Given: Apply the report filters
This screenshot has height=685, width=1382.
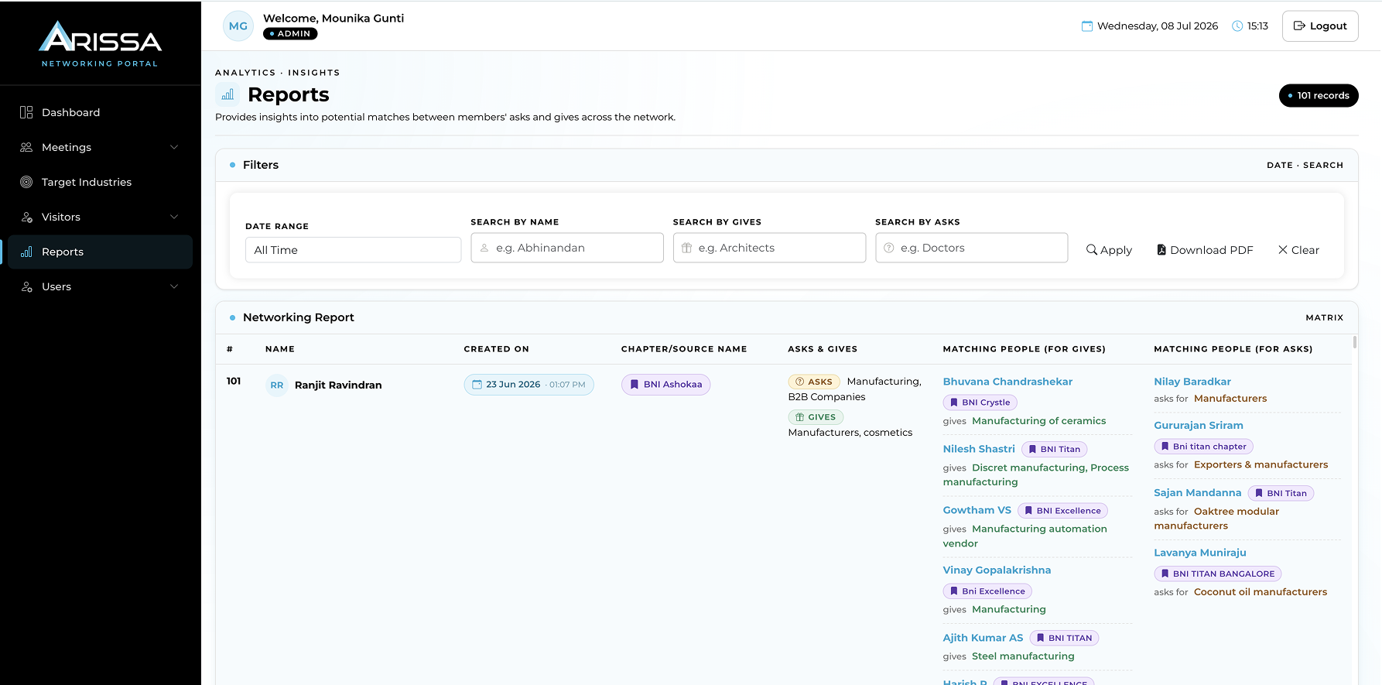Looking at the screenshot, I should (x=1109, y=250).
